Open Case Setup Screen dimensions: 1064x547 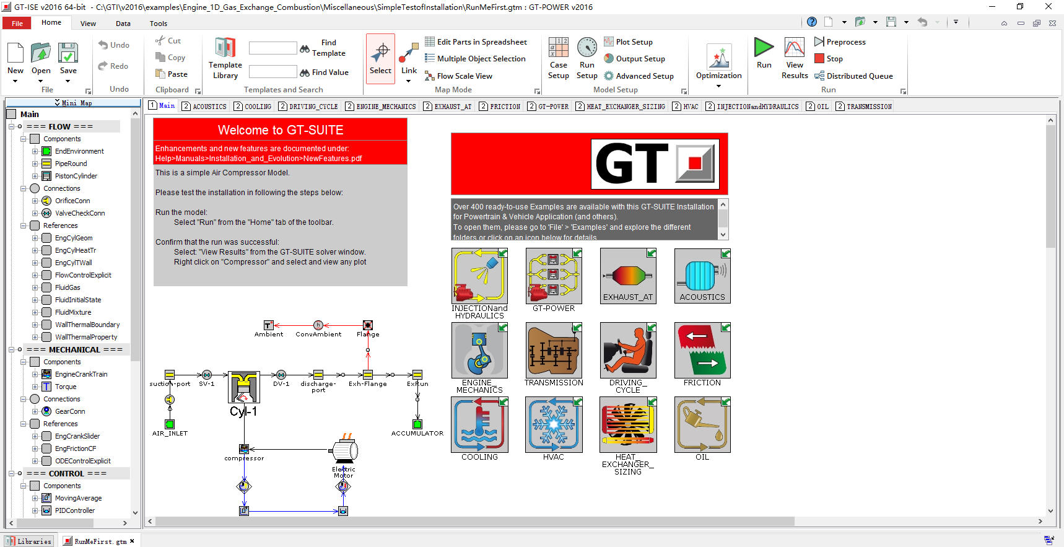click(558, 58)
